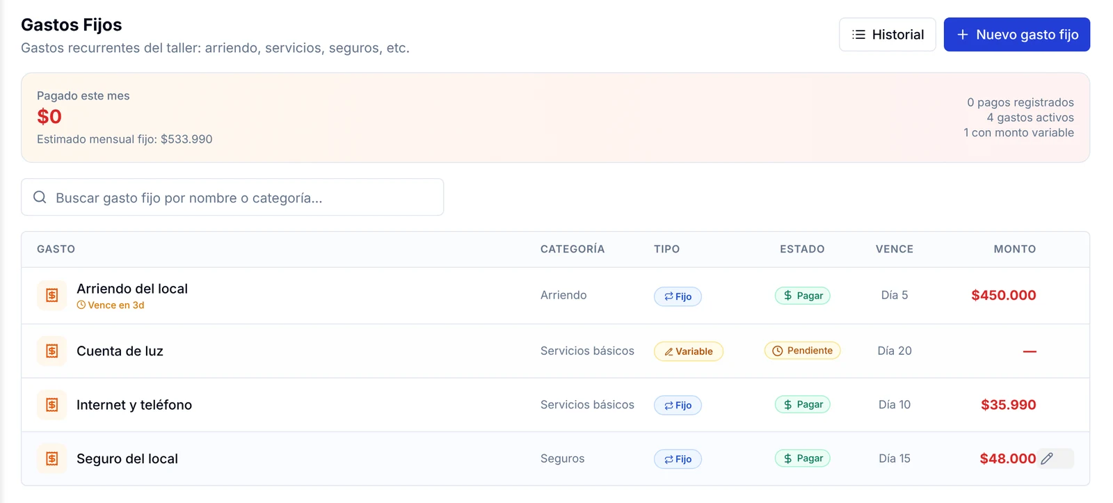Click the Fijo badge for Internet y teléfono

(x=678, y=405)
